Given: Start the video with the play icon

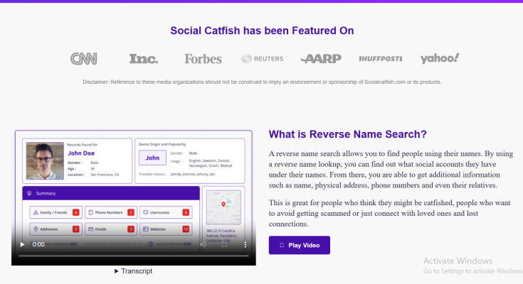Looking at the screenshot, I should click(22, 244).
